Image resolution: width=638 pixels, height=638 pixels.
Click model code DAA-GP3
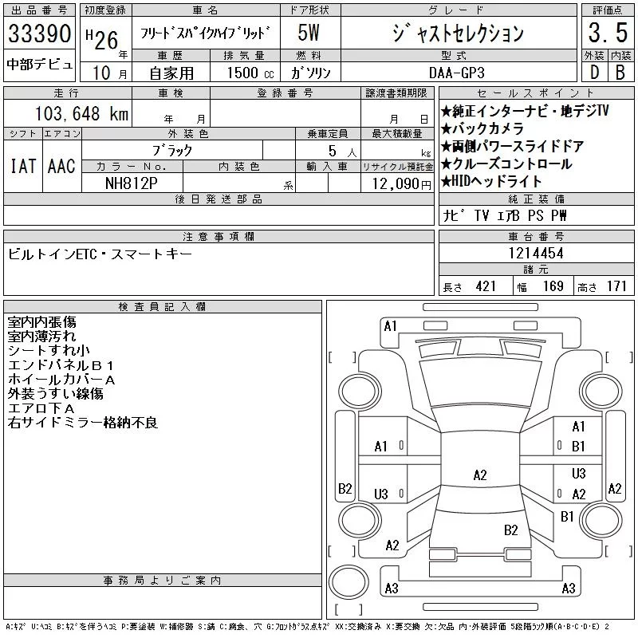[x=457, y=73]
